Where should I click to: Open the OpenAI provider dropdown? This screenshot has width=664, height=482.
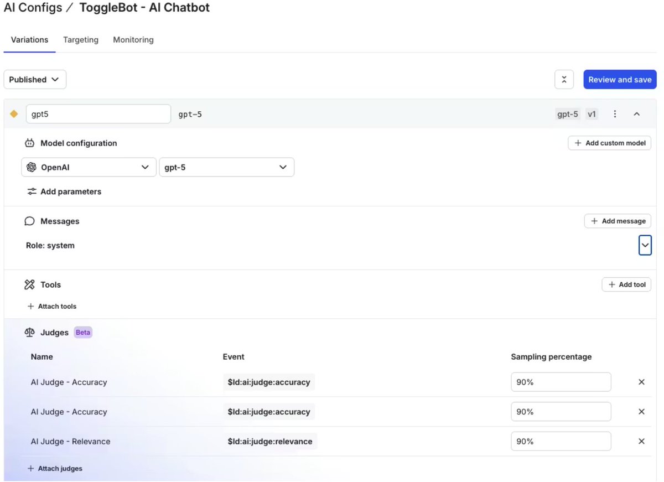(x=88, y=167)
